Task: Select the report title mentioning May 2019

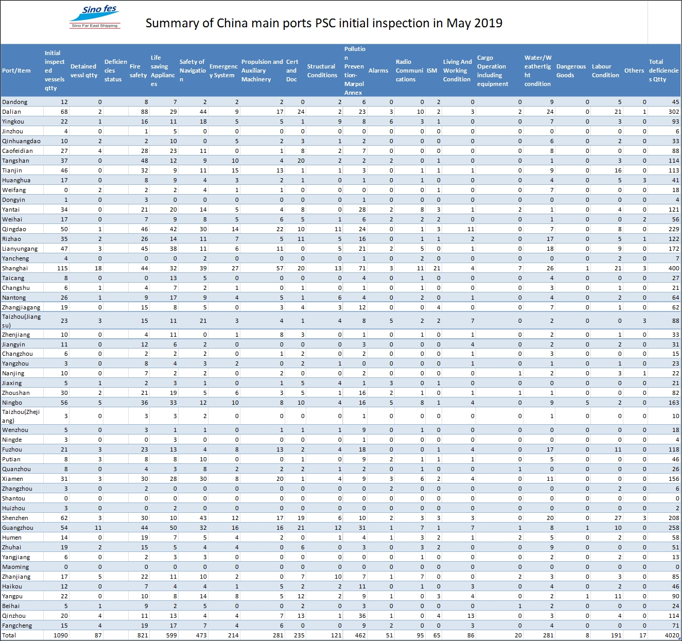Action: click(x=324, y=23)
